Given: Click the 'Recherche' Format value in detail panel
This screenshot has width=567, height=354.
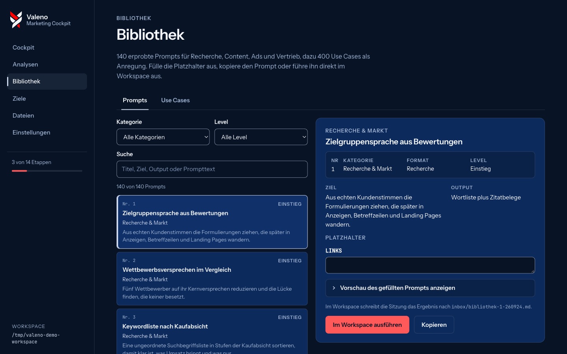Looking at the screenshot, I should point(420,169).
